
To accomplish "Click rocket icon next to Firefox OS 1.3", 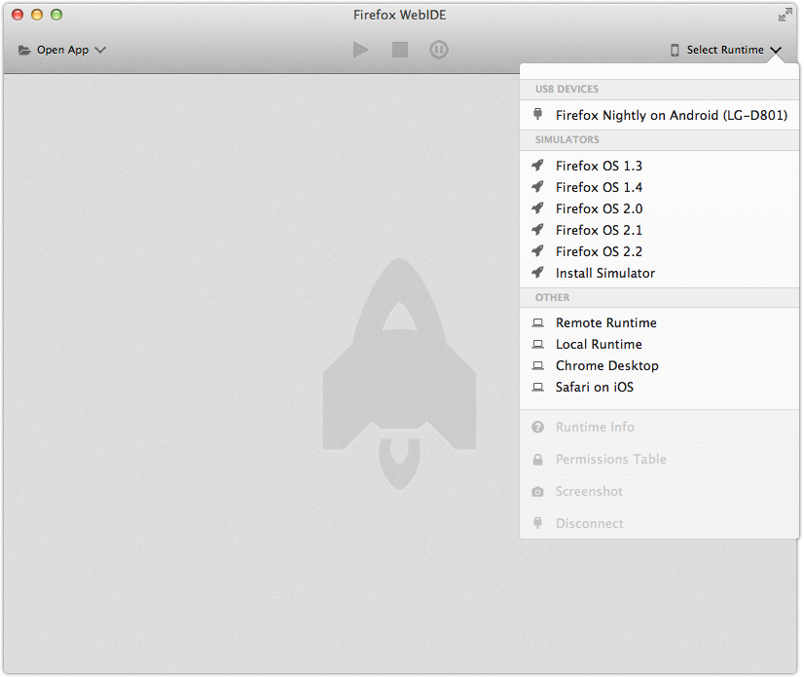I will click(x=537, y=166).
